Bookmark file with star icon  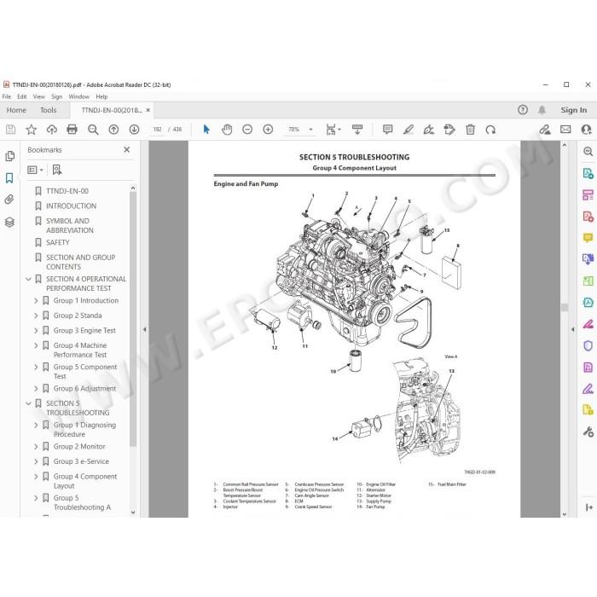point(32,130)
